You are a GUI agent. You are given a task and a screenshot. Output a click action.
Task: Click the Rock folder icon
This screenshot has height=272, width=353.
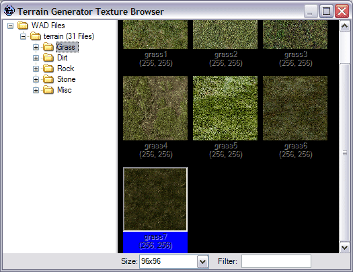click(x=48, y=69)
